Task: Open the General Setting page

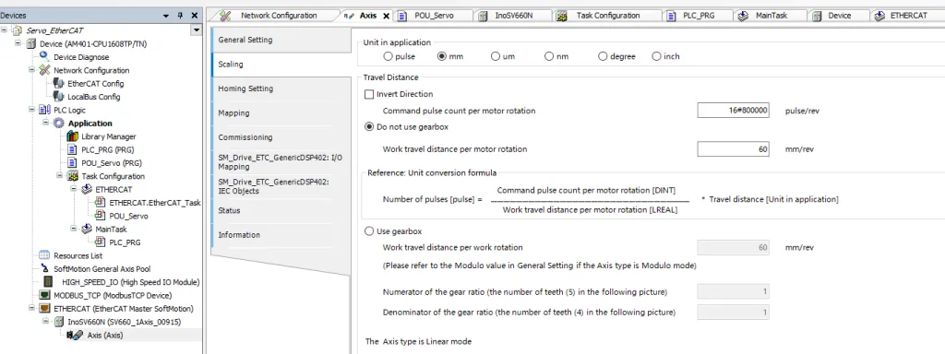Action: click(281, 40)
